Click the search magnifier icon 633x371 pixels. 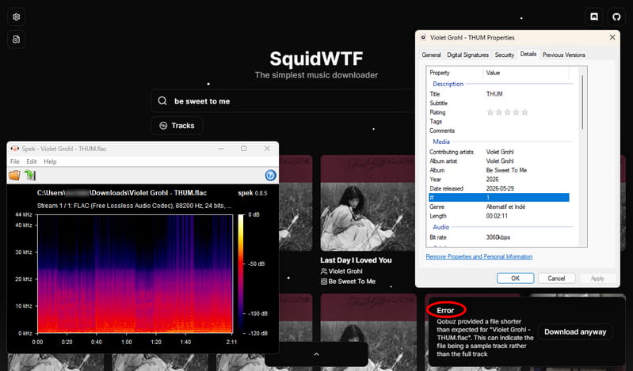162,100
